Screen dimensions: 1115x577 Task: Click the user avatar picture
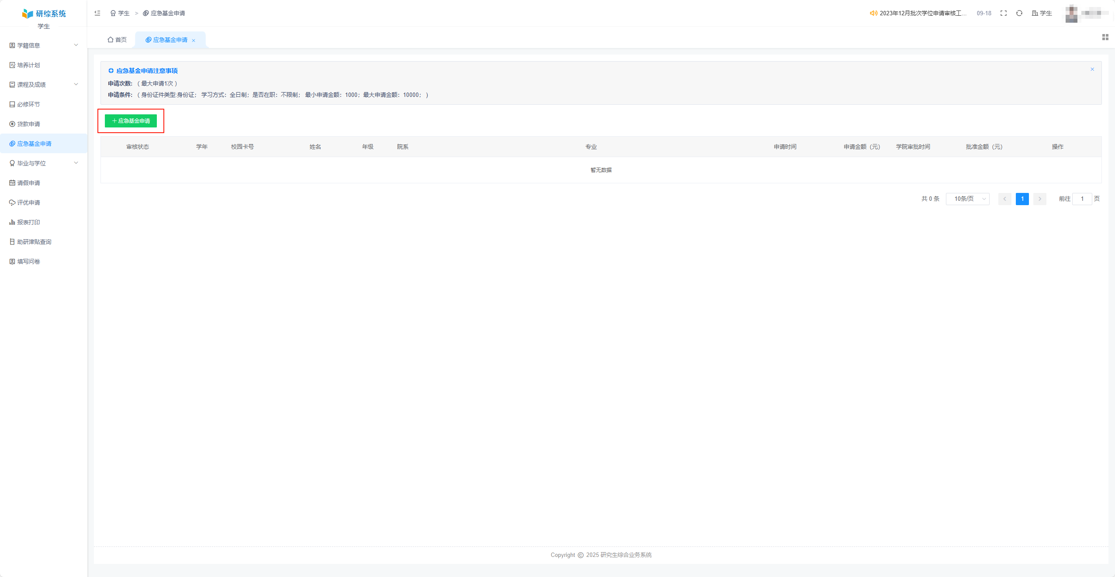[1071, 14]
